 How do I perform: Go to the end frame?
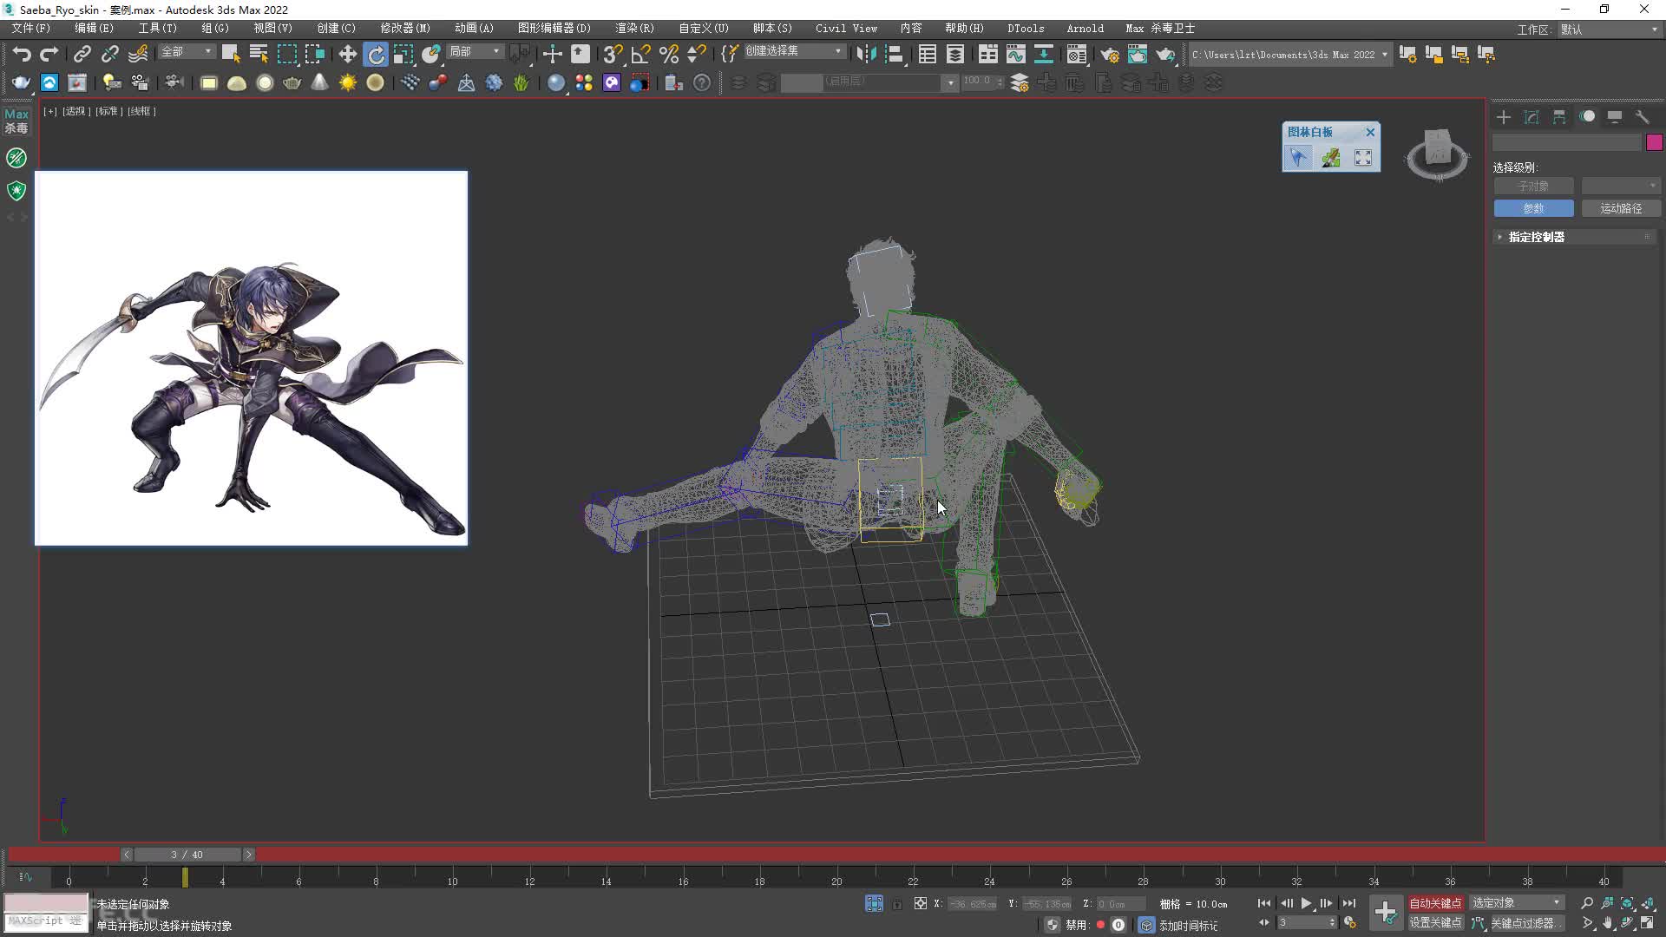click(x=1348, y=903)
